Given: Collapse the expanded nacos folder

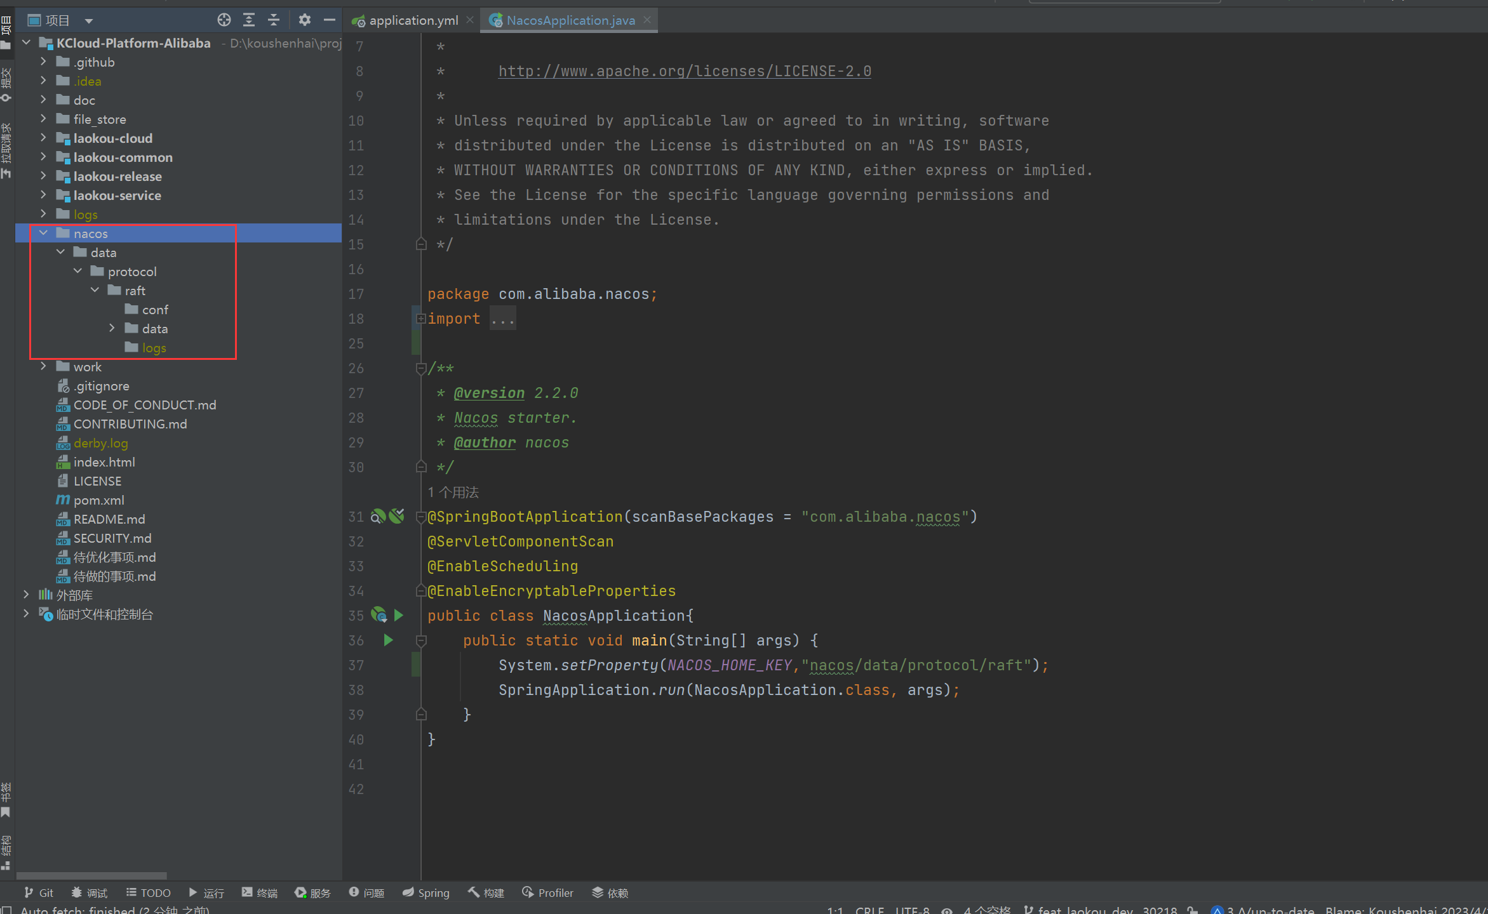Looking at the screenshot, I should [43, 233].
